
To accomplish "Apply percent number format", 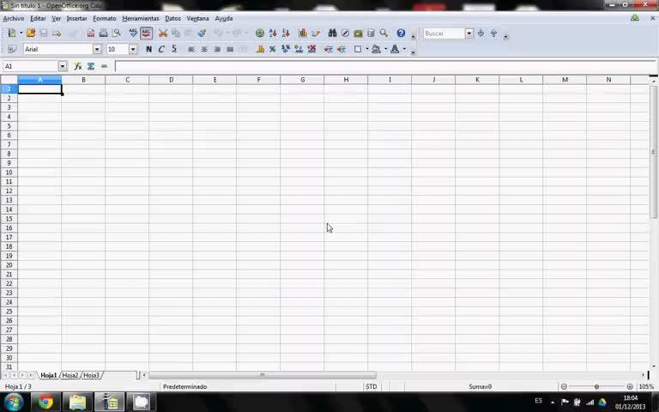I will click(273, 49).
